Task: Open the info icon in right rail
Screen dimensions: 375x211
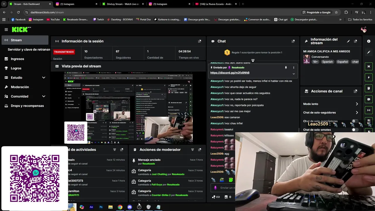Action: tap(369, 41)
